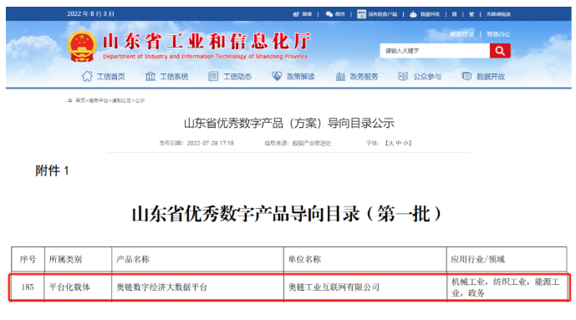Switch to traditional Chinese with 繁

coord(472,14)
